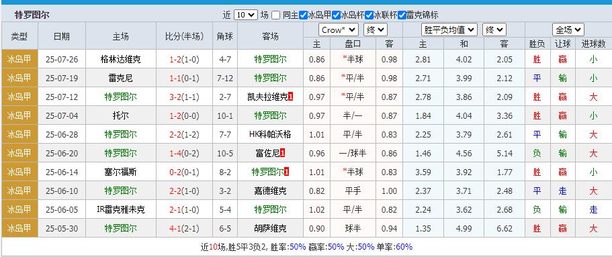Click draw odds 4.99 in the 胡萨维克 row
Screen dimensions: 612x257
click(464, 229)
